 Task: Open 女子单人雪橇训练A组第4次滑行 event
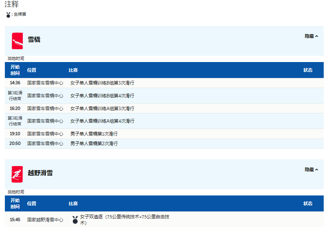[102, 121]
